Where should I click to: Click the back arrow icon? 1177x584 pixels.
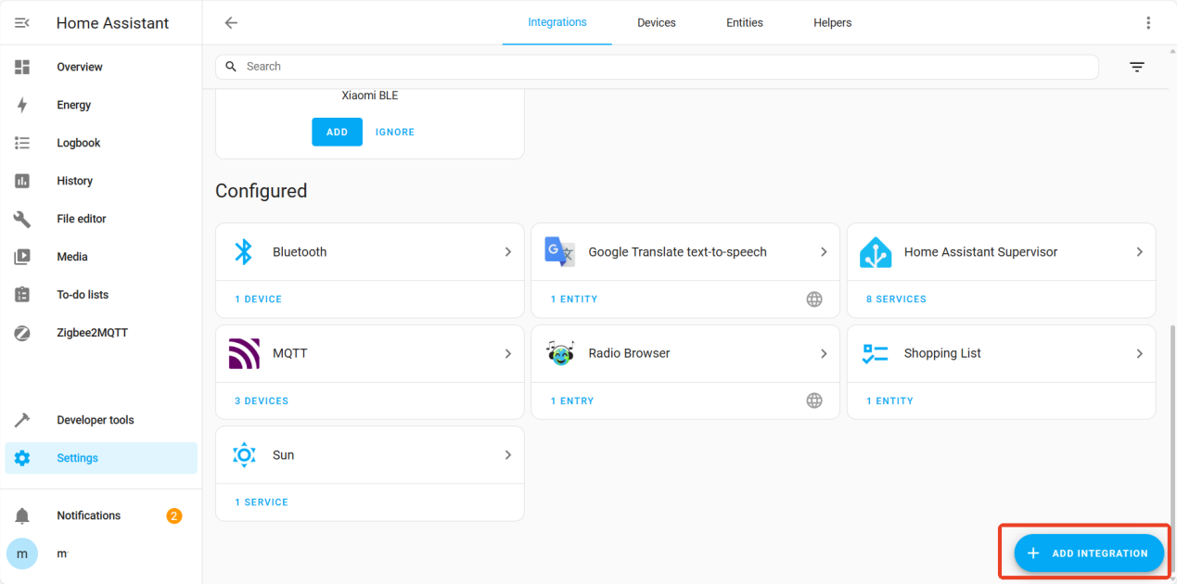point(231,23)
